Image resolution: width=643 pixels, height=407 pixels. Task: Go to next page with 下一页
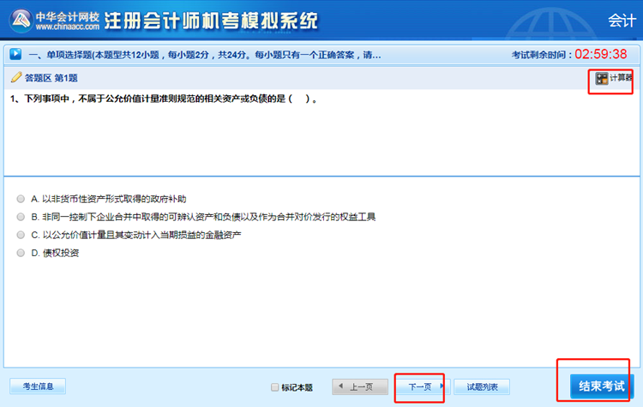point(420,386)
